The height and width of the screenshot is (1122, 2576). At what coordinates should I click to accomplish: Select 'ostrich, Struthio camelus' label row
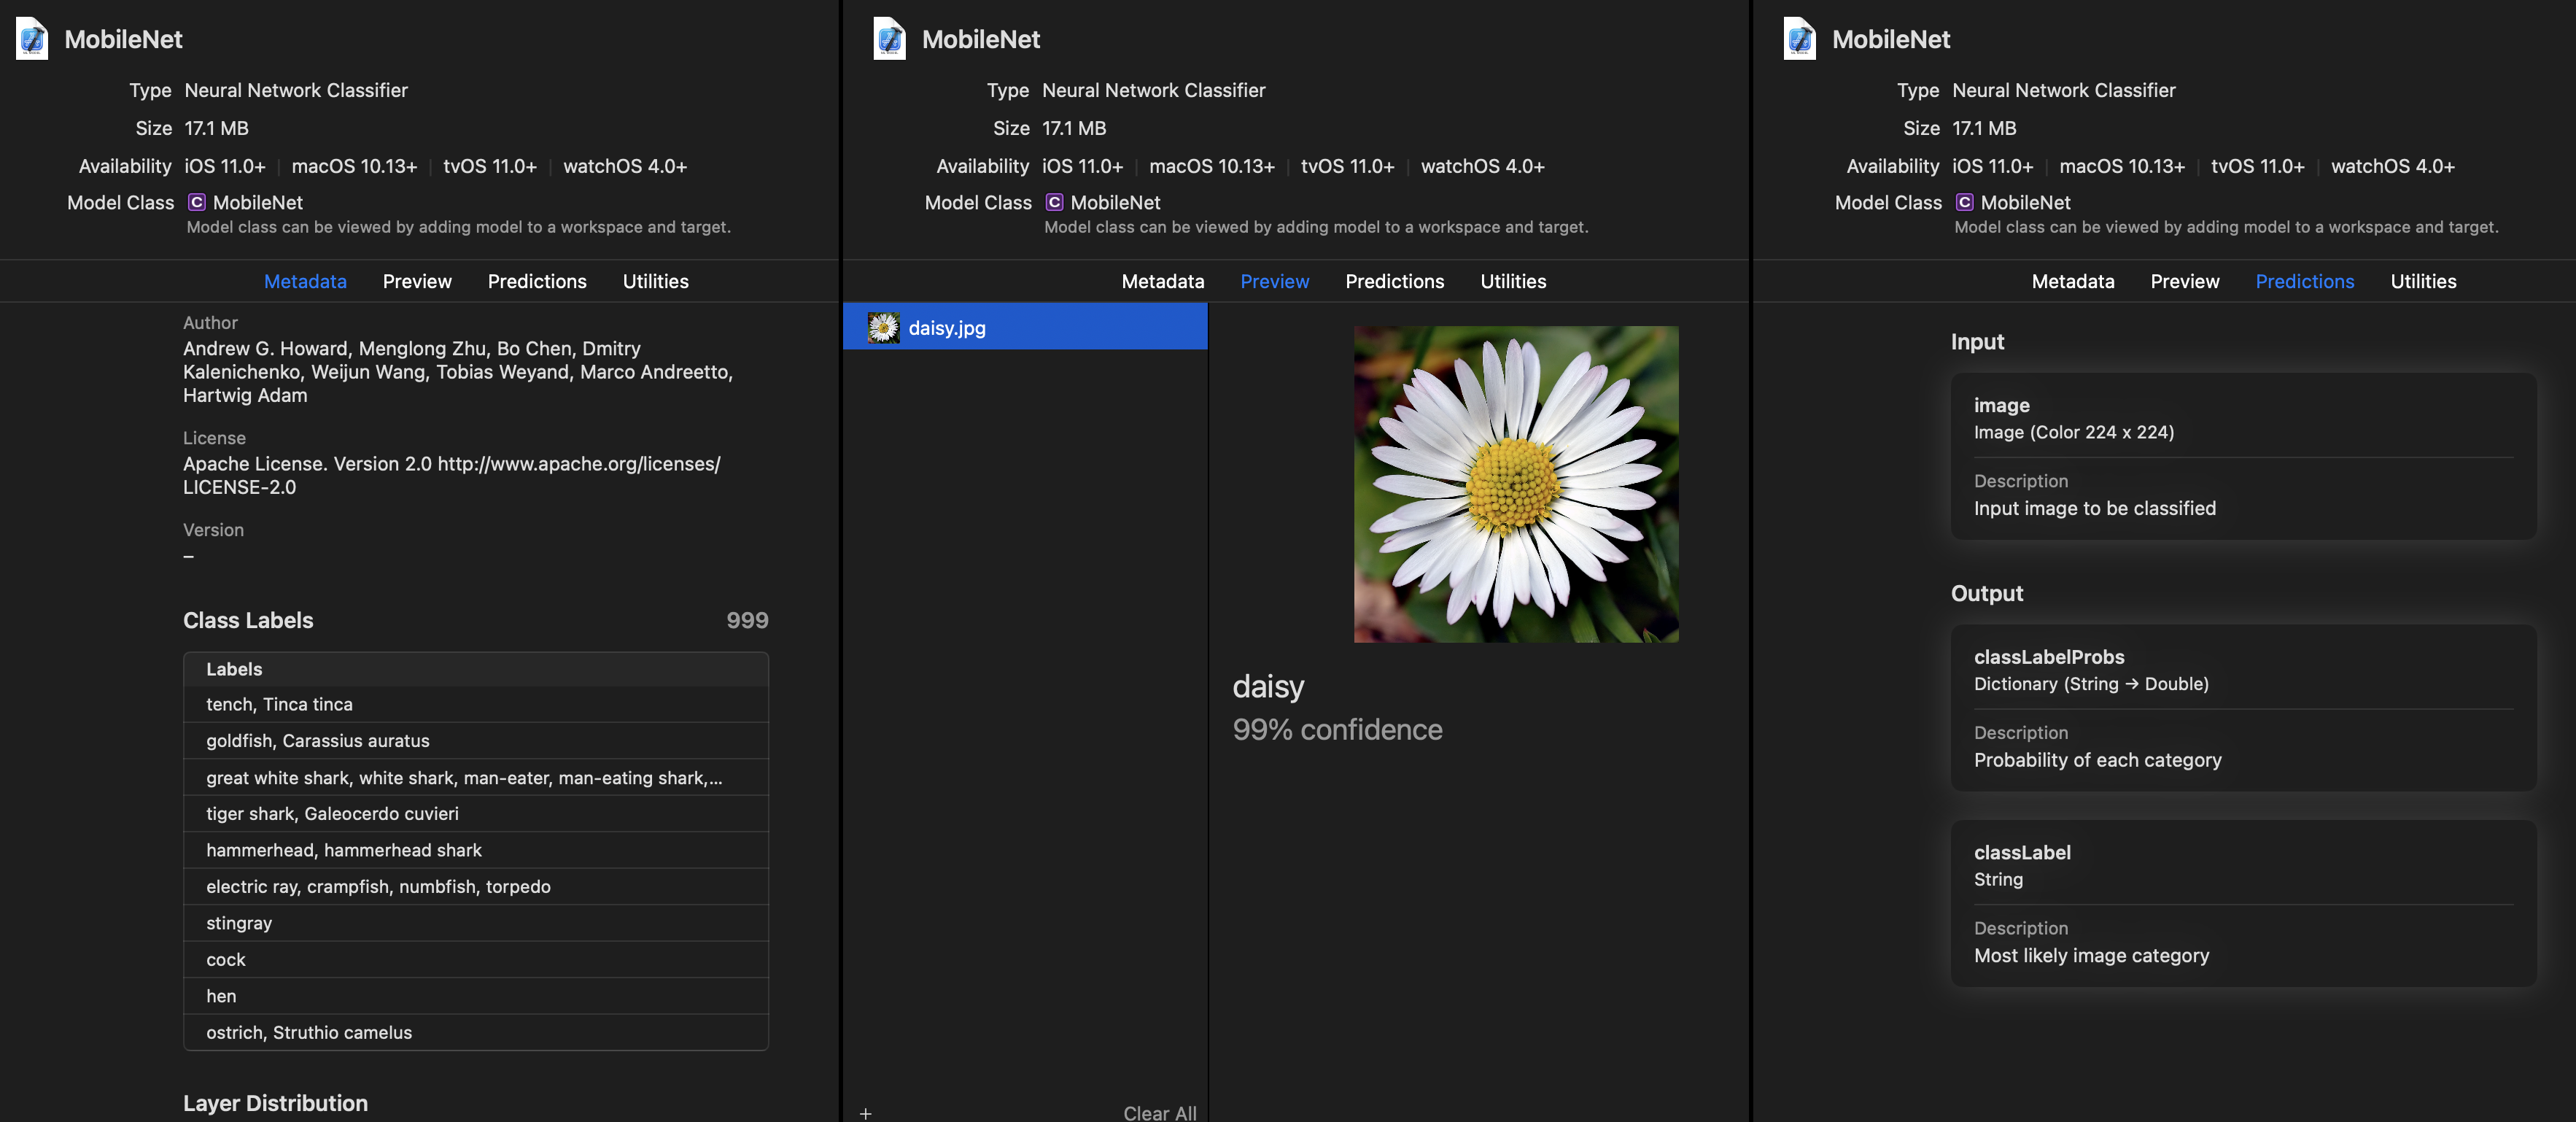(476, 1032)
